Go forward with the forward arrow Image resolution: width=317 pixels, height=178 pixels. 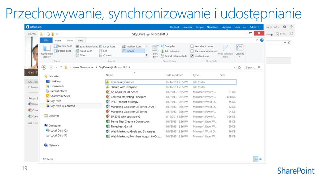pos(51,67)
